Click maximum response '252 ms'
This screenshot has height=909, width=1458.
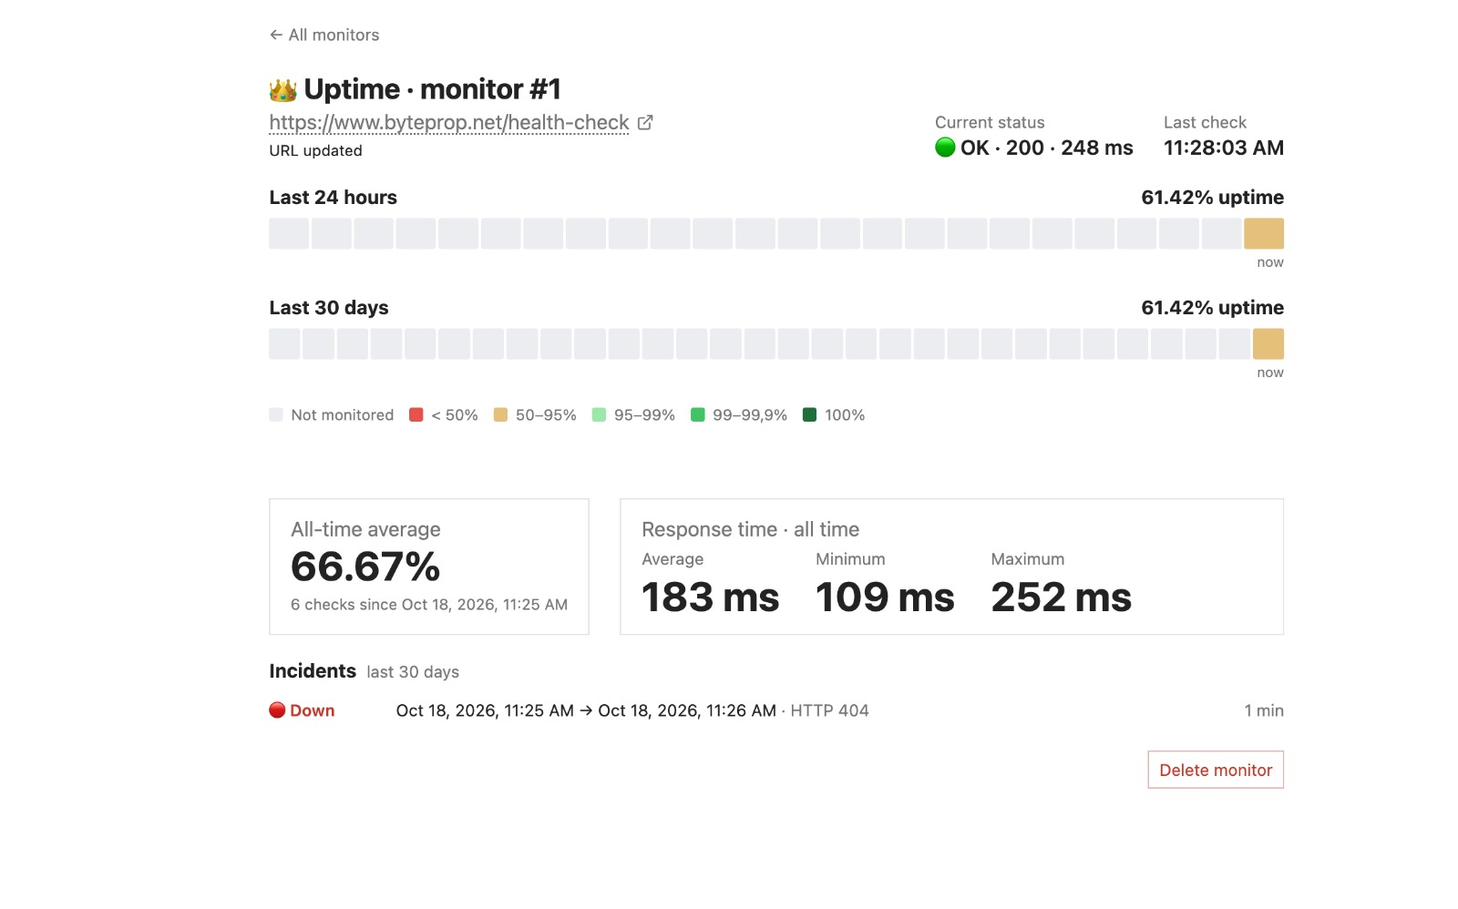[x=1062, y=597]
